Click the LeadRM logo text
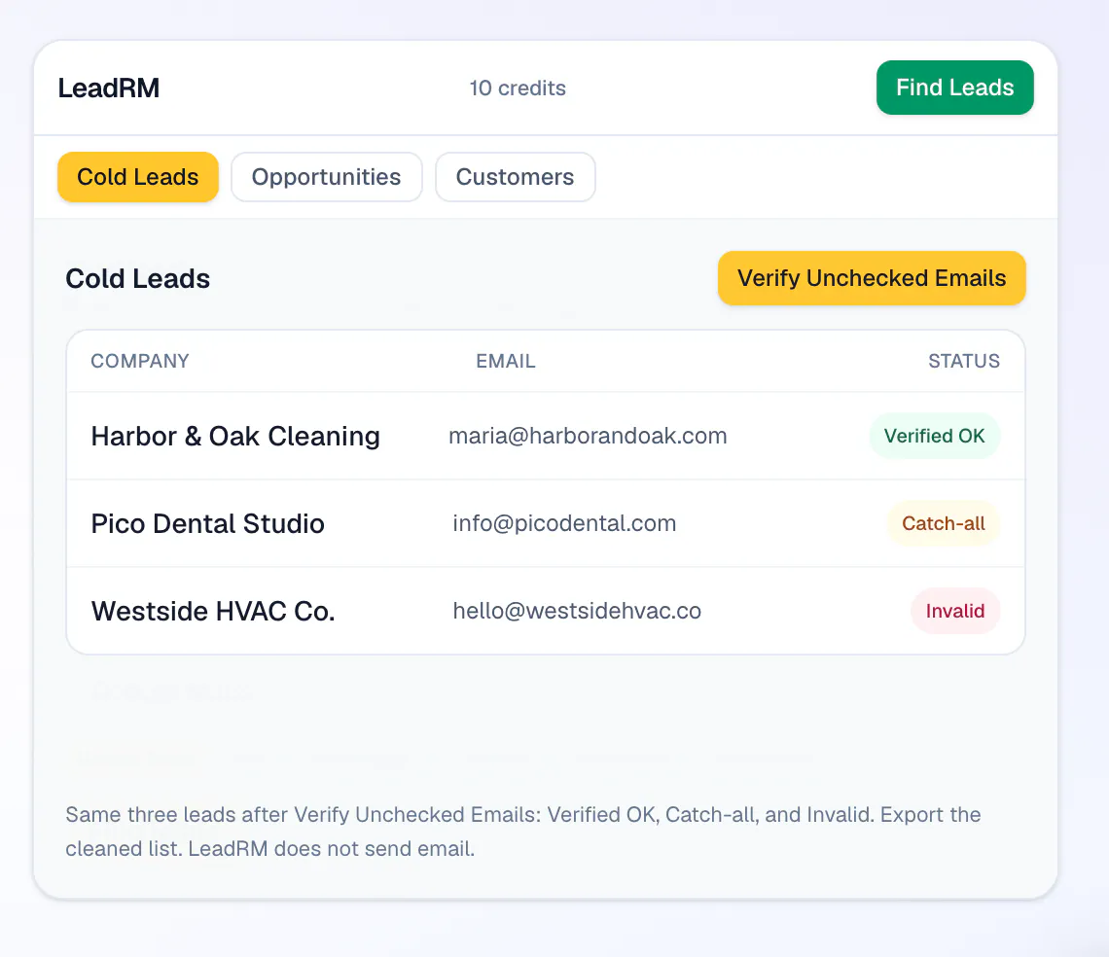 point(109,89)
